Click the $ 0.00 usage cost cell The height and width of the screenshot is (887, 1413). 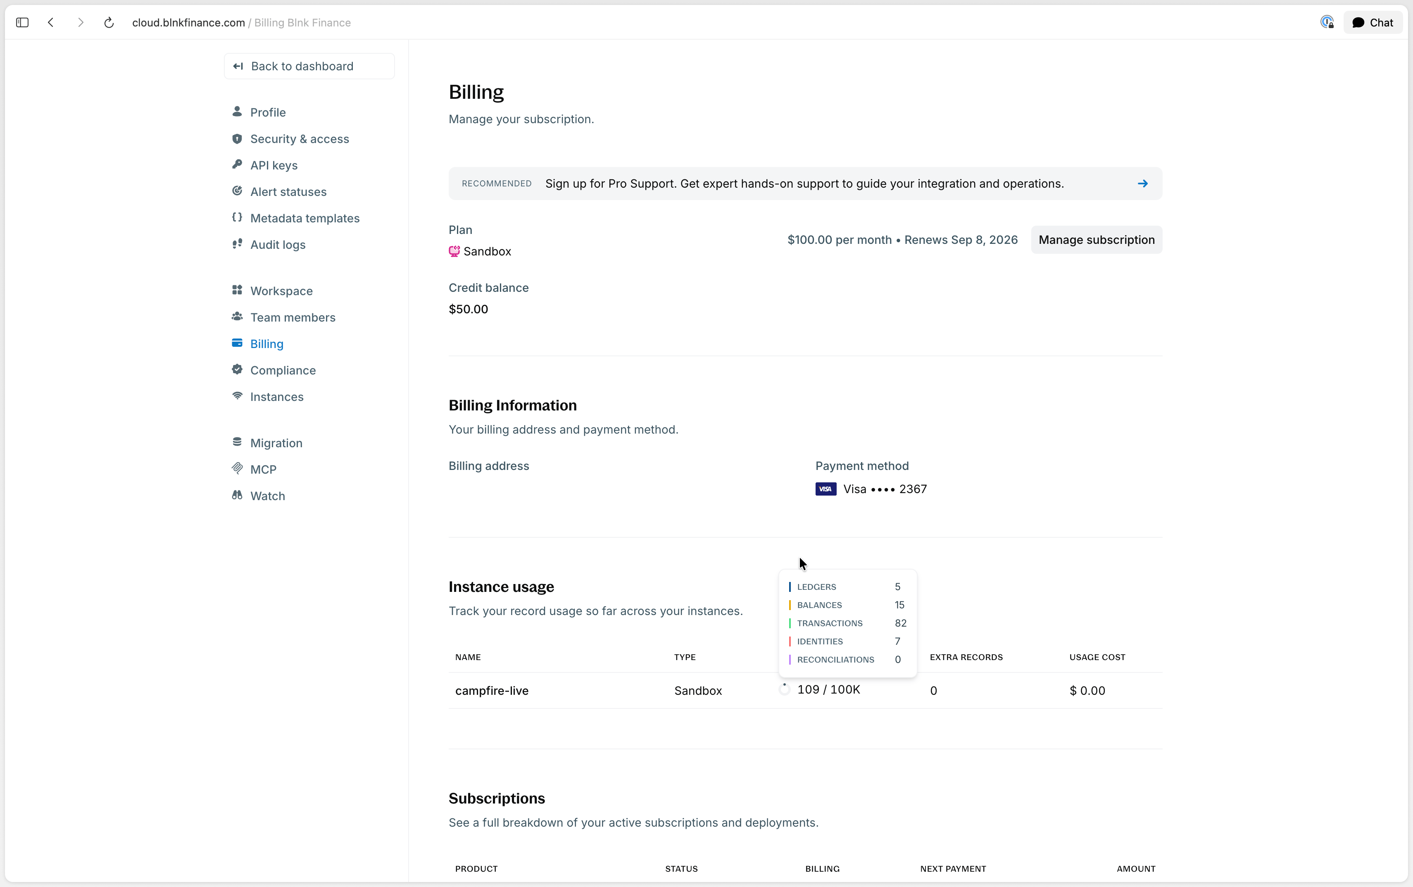tap(1087, 691)
